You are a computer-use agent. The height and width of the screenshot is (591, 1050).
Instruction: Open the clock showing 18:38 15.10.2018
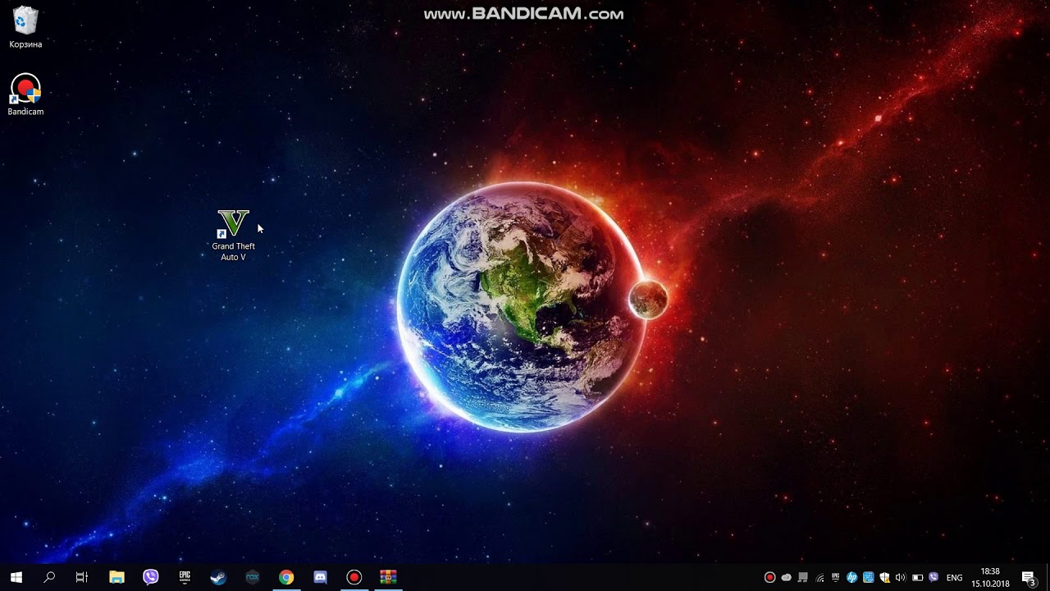990,577
